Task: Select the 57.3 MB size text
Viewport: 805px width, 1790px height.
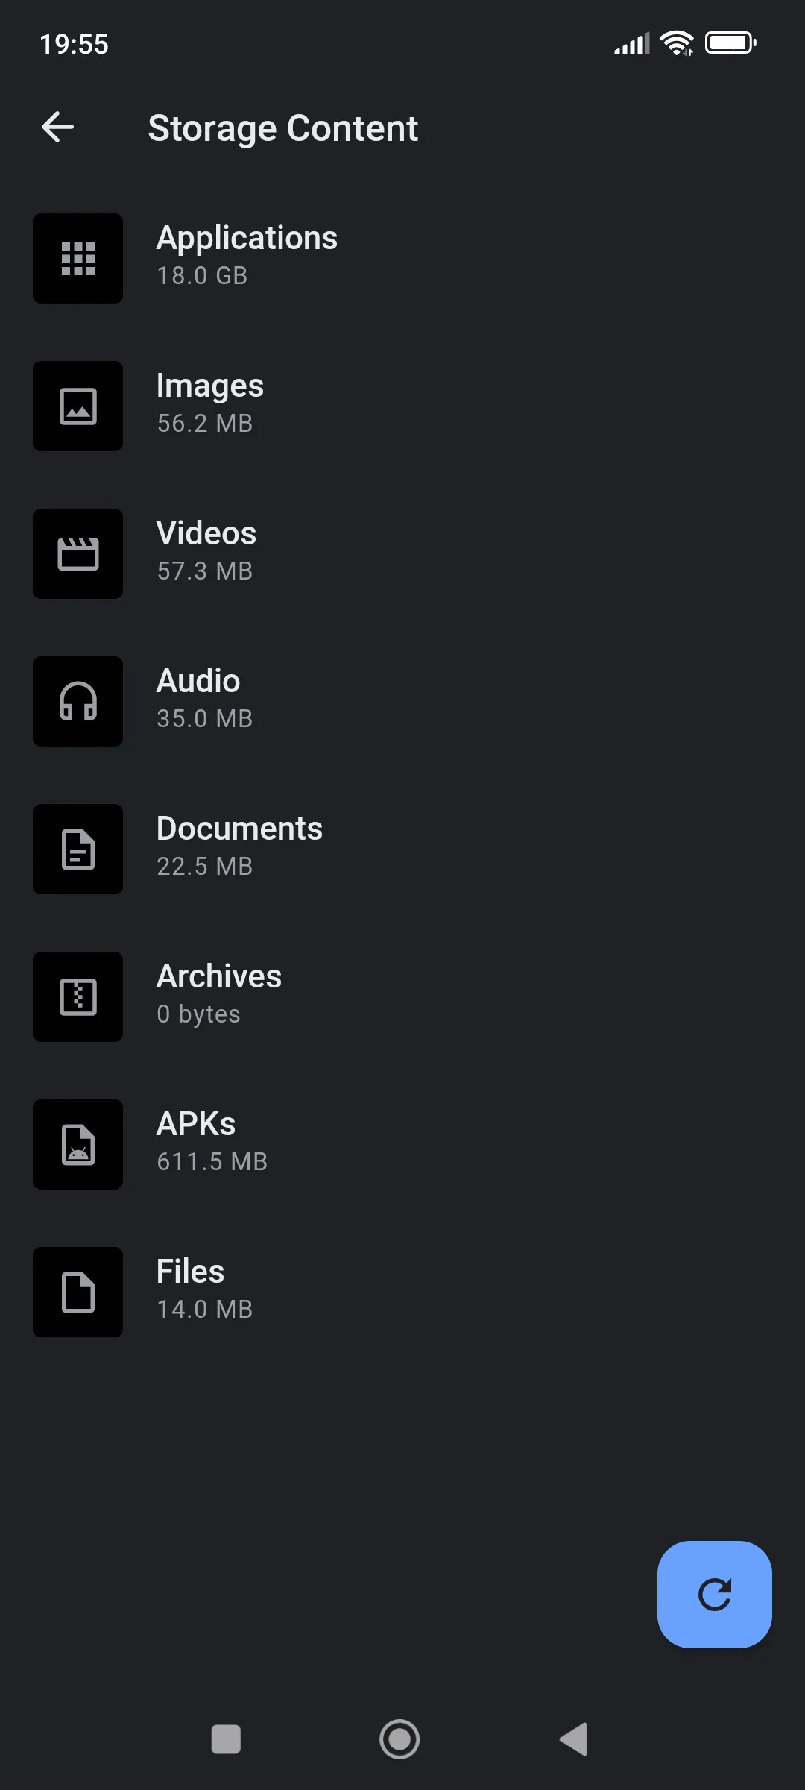Action: pos(205,571)
